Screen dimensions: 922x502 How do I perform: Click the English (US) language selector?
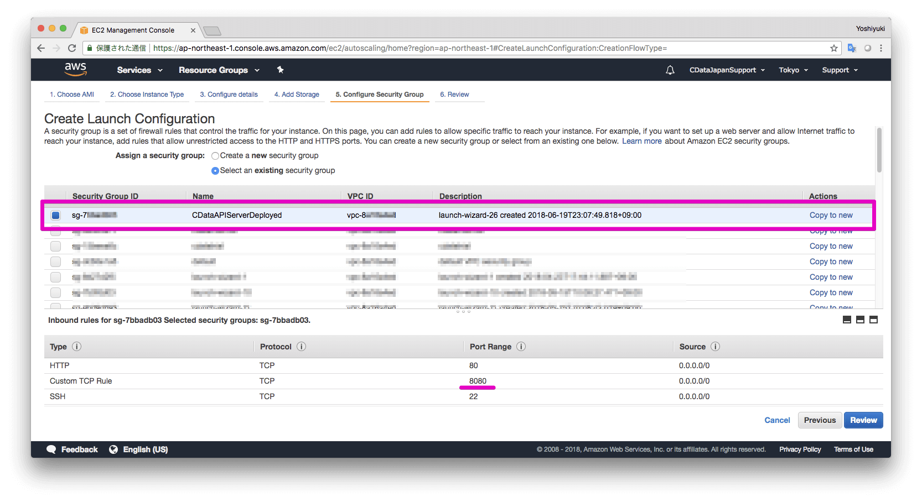tap(145, 449)
